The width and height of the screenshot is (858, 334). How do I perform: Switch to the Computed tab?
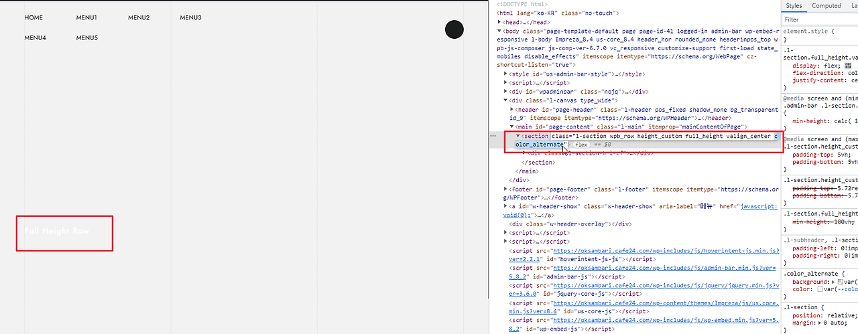(x=826, y=6)
